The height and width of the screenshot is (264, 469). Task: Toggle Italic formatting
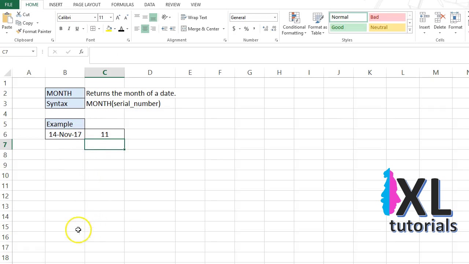point(69,29)
